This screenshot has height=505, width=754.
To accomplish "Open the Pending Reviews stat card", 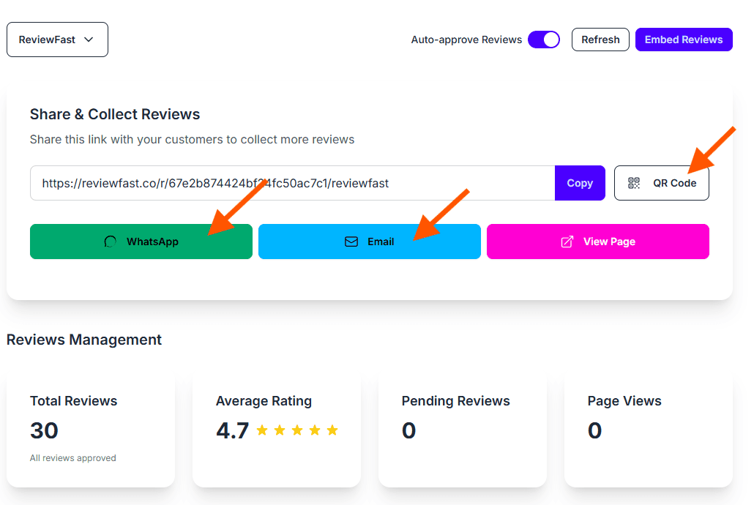I will point(462,430).
